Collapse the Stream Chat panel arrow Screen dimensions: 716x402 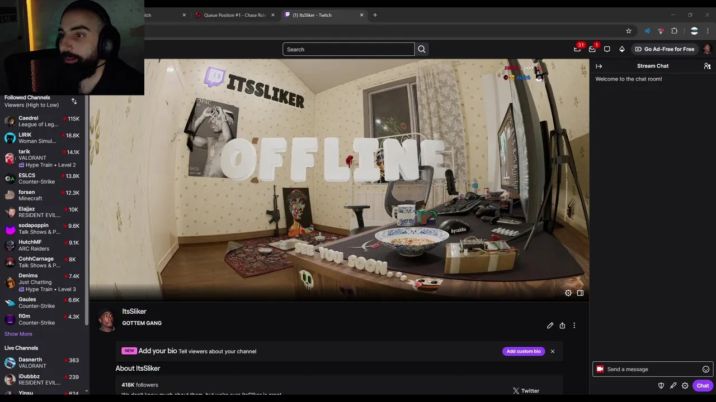599,66
